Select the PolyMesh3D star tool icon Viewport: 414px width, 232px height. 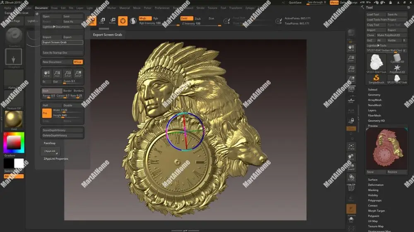click(x=397, y=69)
